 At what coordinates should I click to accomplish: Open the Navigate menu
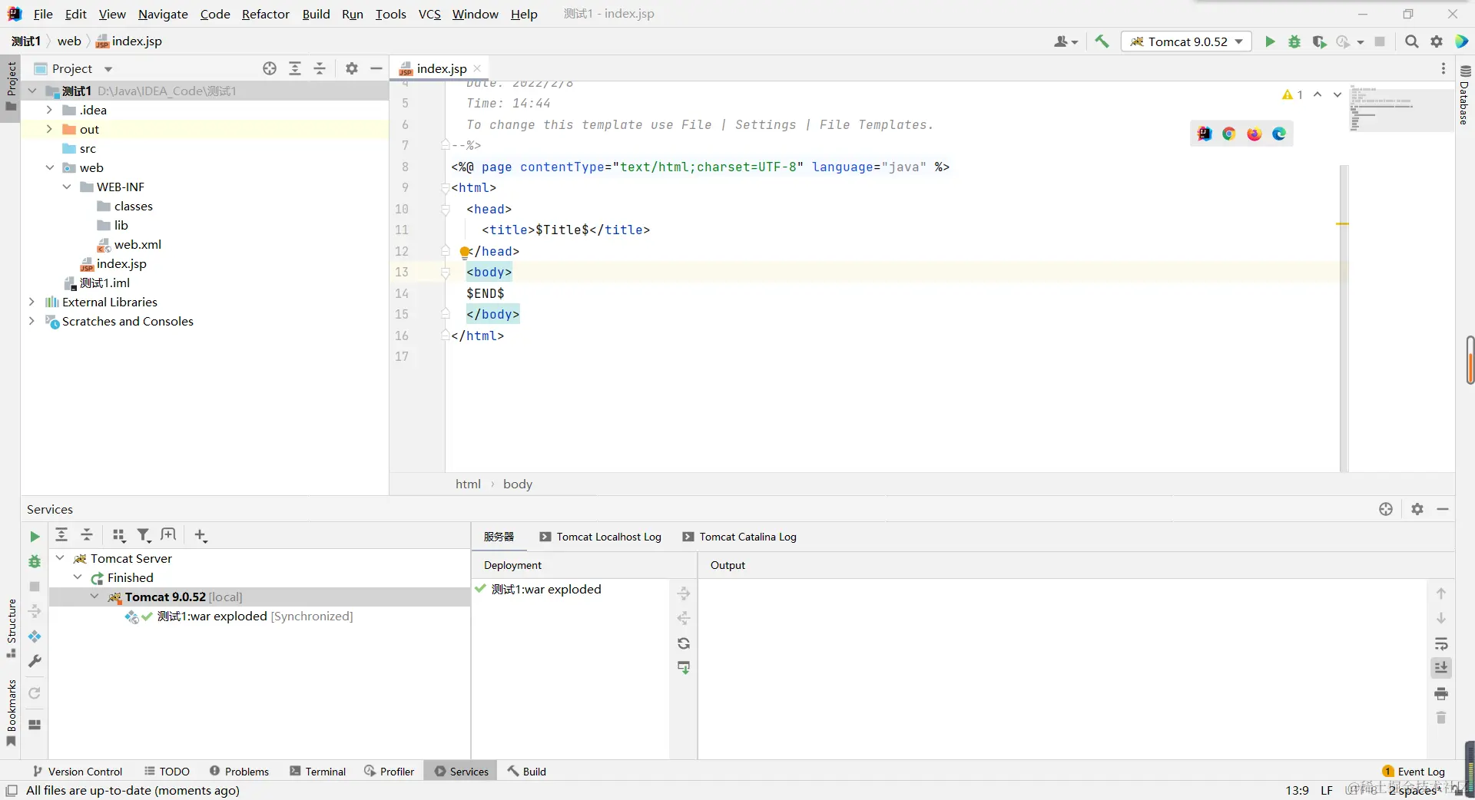coord(163,14)
